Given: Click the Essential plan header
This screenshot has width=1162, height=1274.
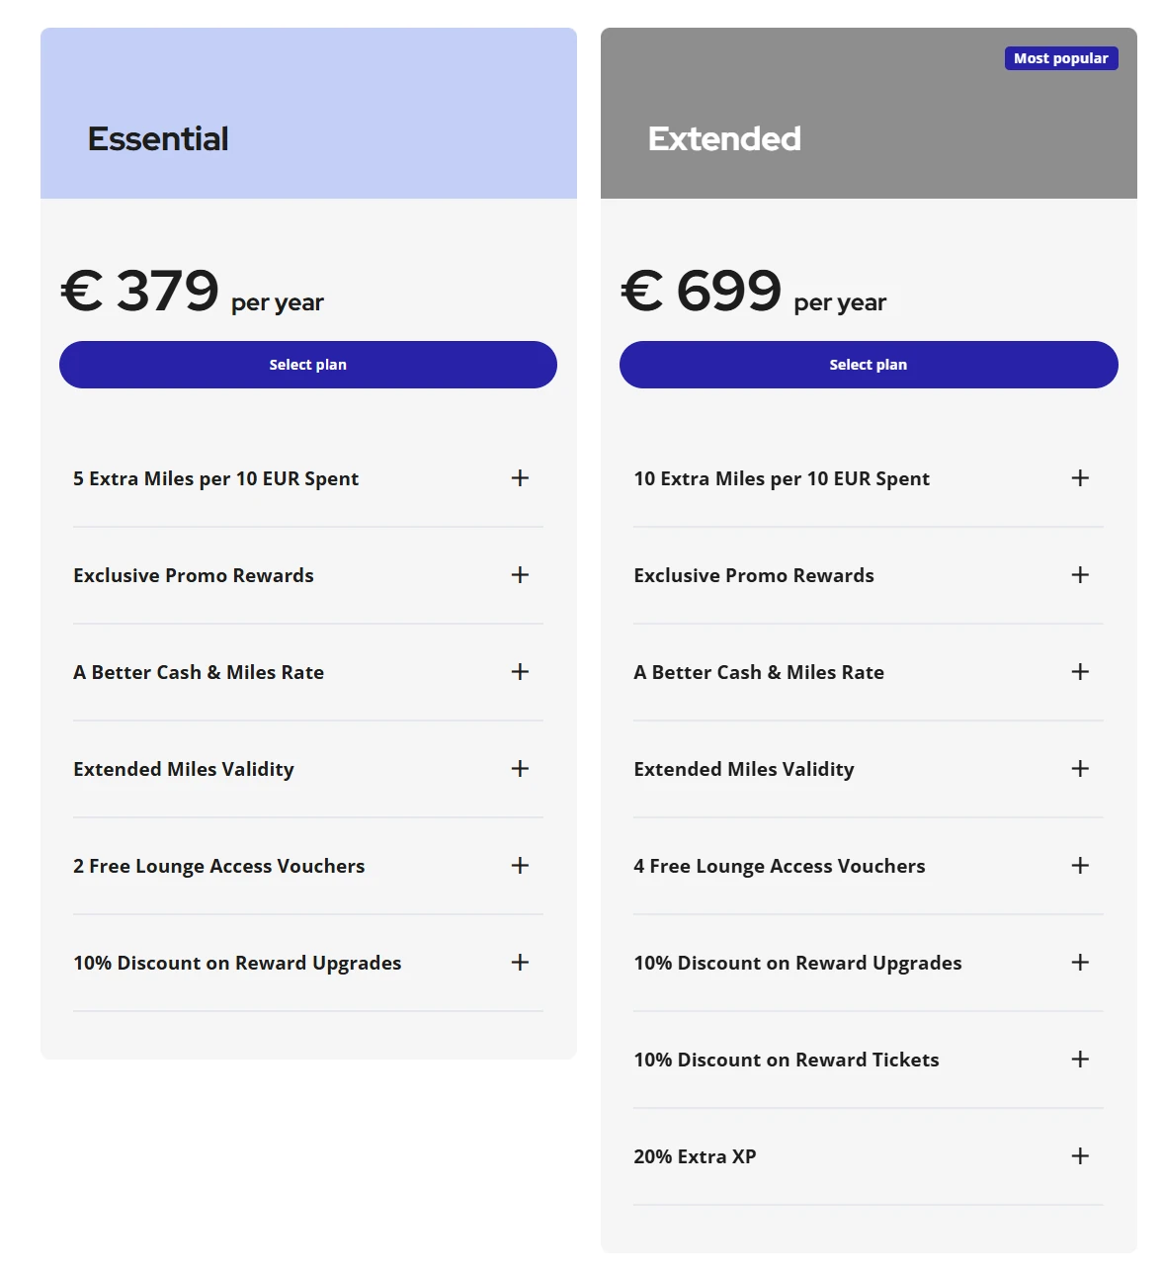Looking at the screenshot, I should (158, 138).
